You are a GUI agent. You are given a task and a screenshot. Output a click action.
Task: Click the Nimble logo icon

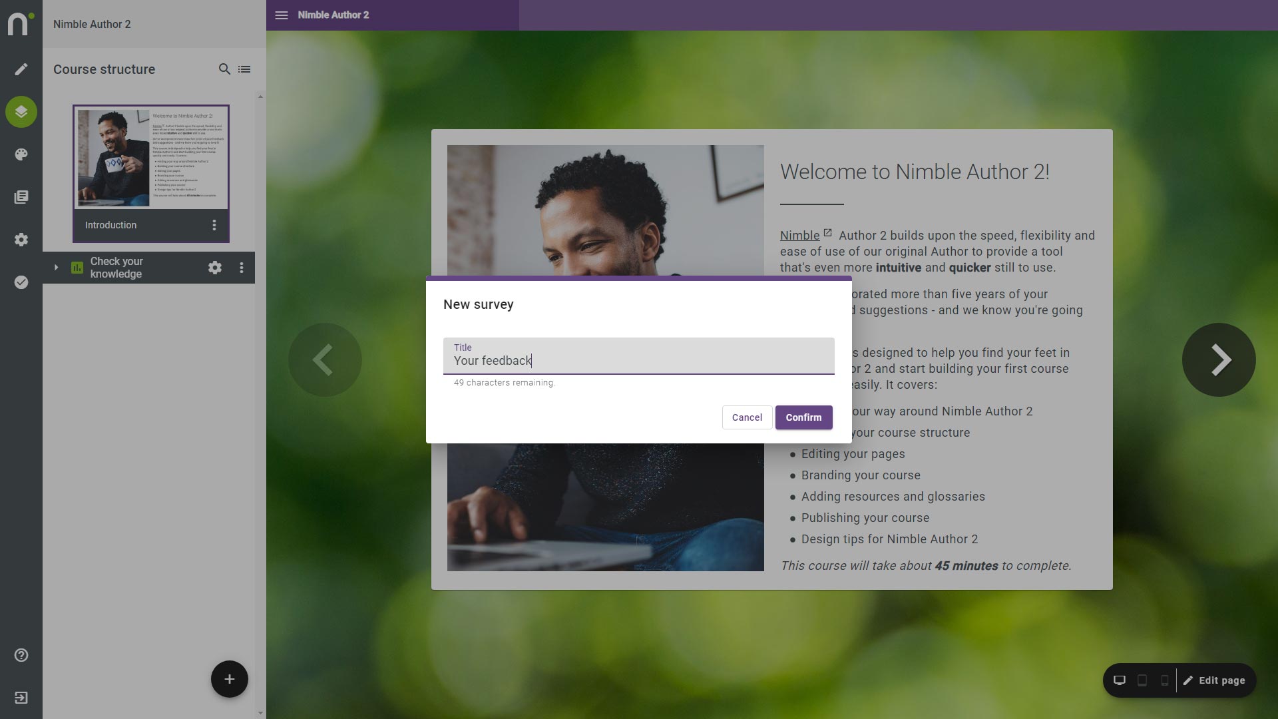(21, 23)
